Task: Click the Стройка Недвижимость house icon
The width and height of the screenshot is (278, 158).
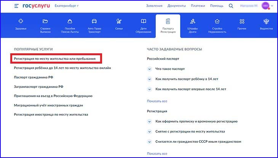Action: 217,21
